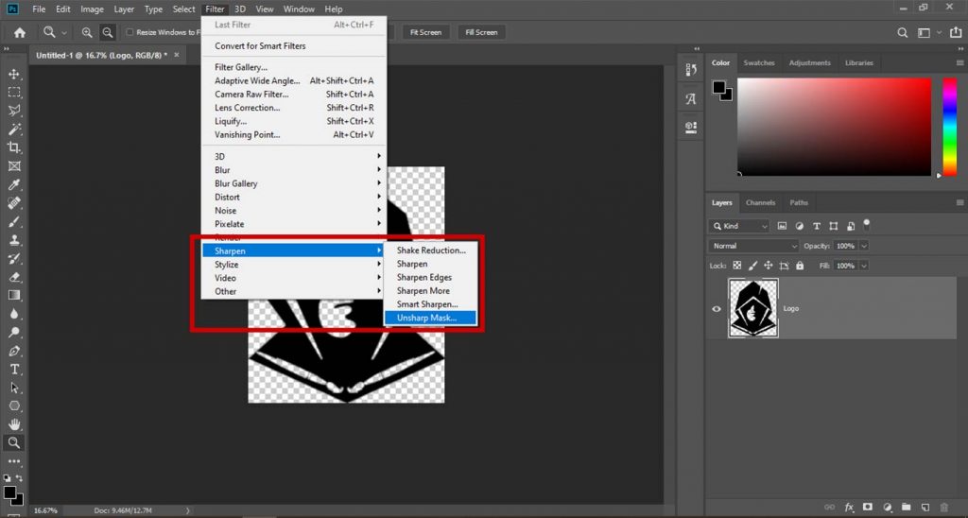Click the Zoom Out magnifier option

click(108, 32)
